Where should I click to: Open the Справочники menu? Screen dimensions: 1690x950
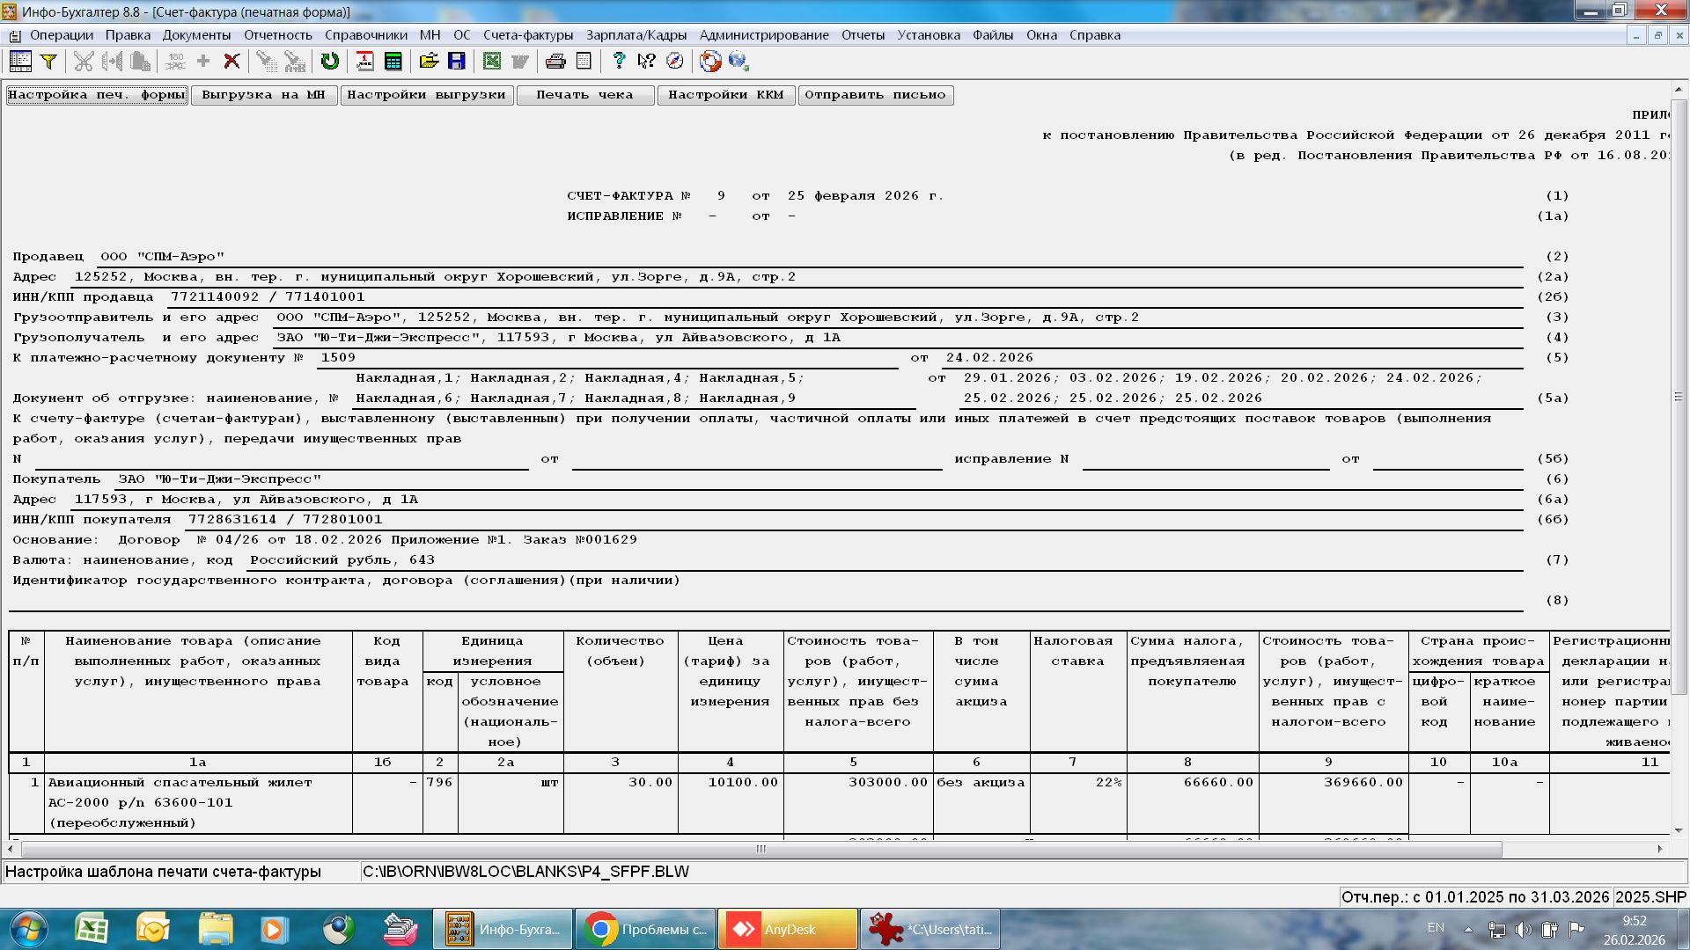[x=365, y=35]
